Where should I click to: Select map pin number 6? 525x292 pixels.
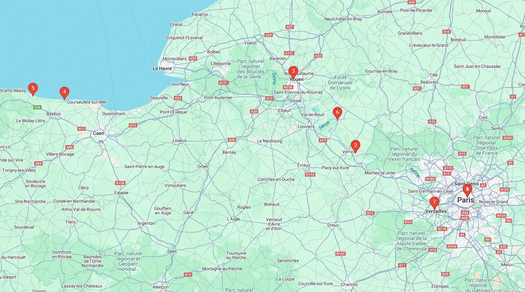pos(337,113)
